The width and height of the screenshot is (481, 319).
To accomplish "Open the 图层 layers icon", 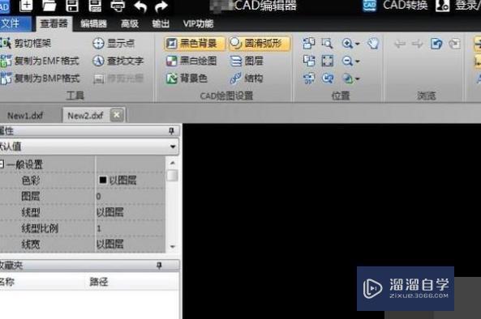I will 236,61.
